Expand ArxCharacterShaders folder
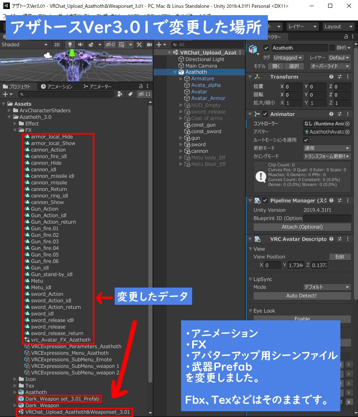This screenshot has height=417, width=358. 9,110
